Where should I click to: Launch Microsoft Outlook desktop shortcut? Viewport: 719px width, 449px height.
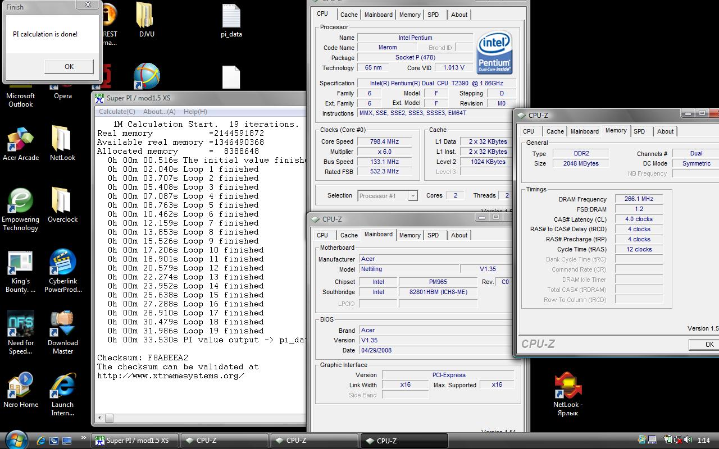(21, 95)
